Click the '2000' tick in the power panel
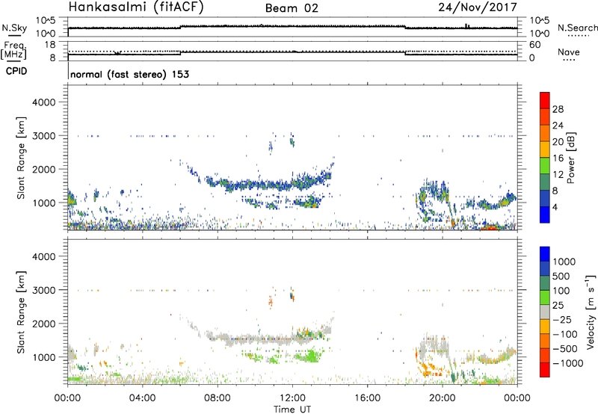This screenshot has width=598, height=414. [43, 169]
